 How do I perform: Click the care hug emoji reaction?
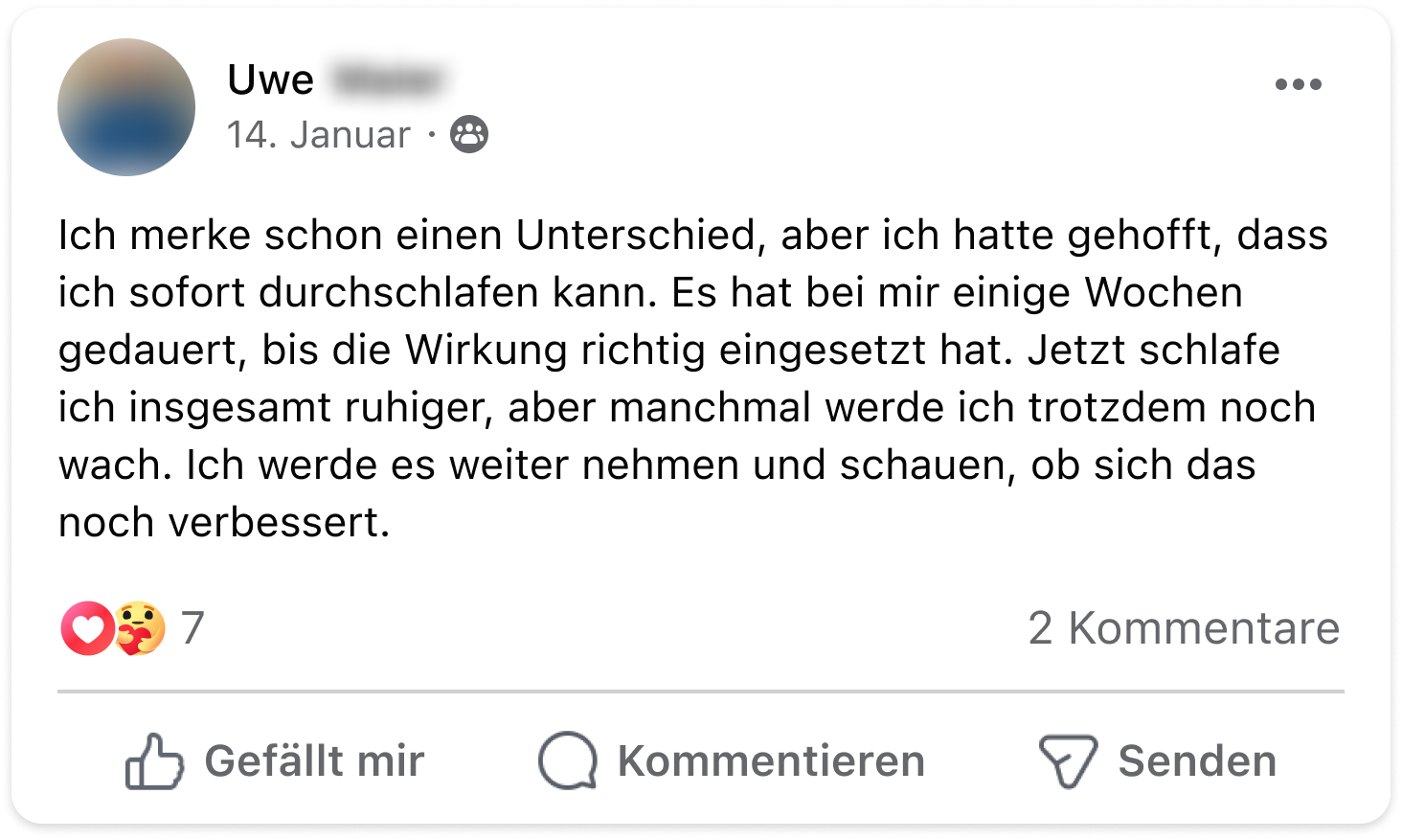pos(140,628)
